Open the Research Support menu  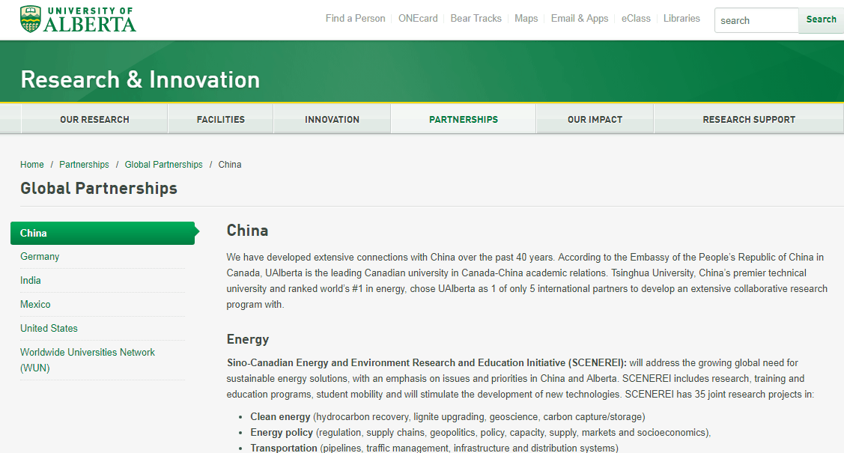click(x=749, y=120)
